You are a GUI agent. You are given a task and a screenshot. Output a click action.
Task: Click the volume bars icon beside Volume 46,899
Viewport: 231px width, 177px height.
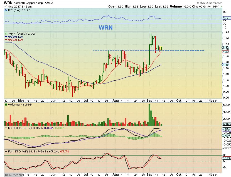pyautogui.click(x=6, y=104)
